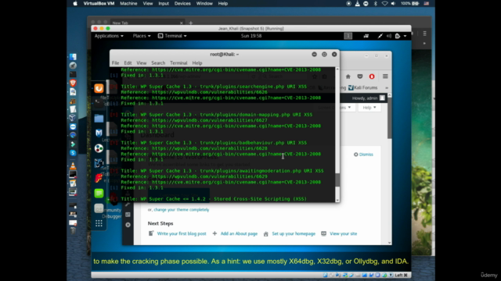Click the volume icon in Kali top bar
501x281 pixels.
click(x=389, y=36)
